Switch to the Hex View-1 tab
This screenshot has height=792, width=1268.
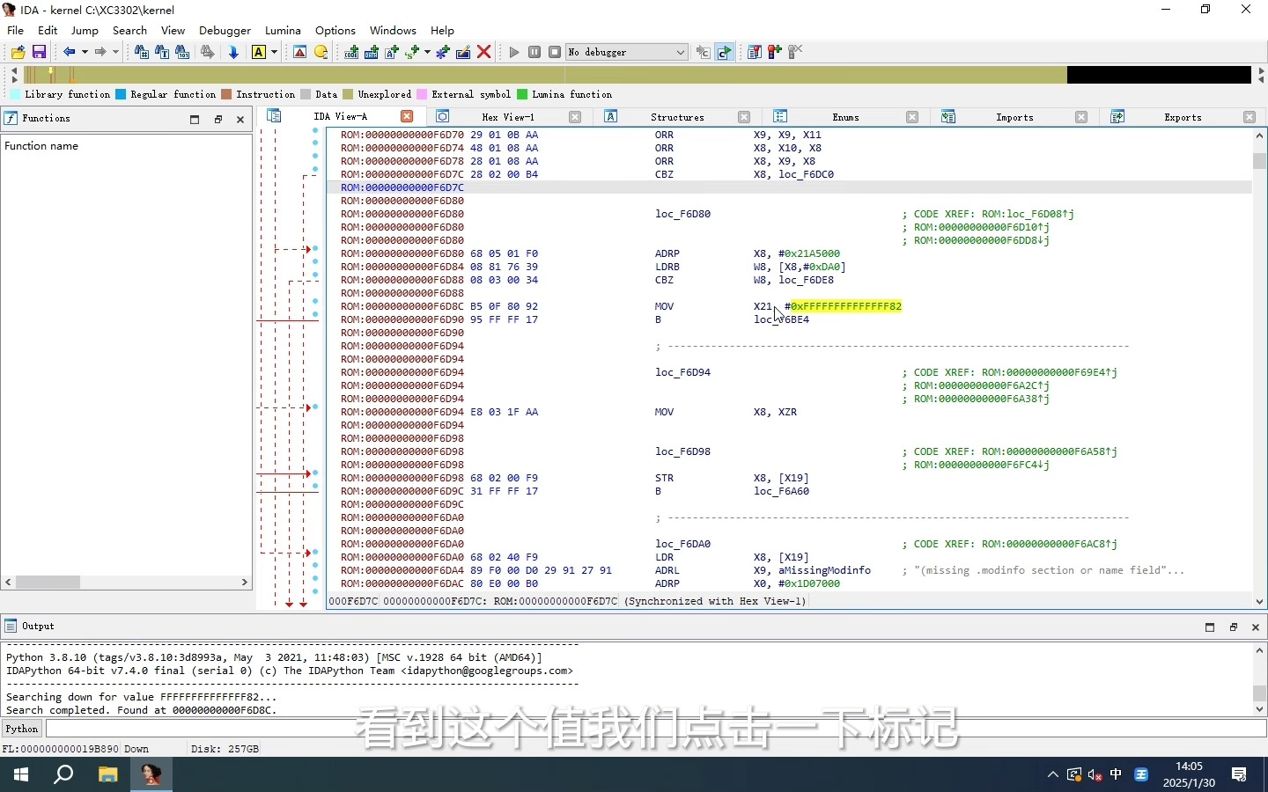pos(508,117)
